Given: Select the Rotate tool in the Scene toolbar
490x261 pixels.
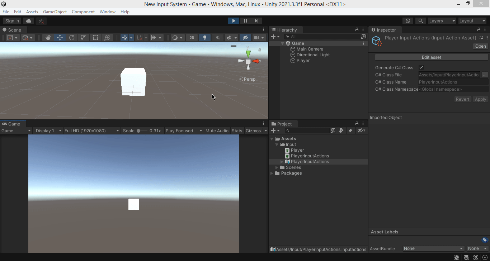Looking at the screenshot, I should [71, 37].
